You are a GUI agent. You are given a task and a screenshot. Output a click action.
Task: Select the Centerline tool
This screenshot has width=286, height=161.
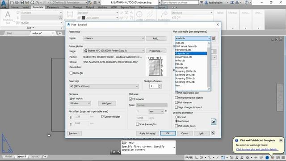click(150, 16)
